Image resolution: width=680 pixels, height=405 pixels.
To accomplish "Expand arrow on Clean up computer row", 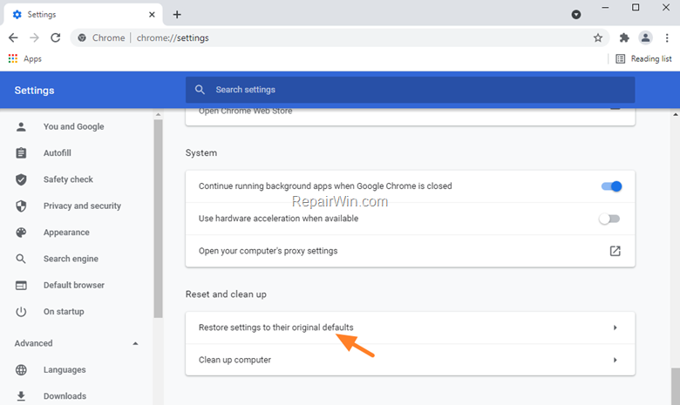I will click(615, 360).
